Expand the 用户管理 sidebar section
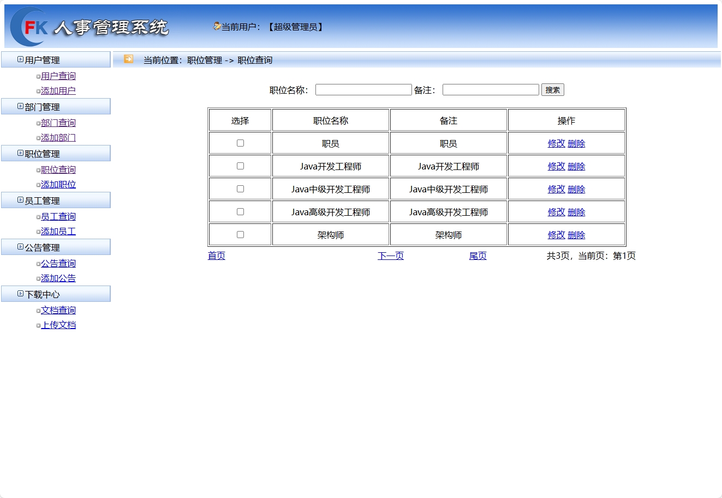The image size is (722, 498). click(56, 60)
